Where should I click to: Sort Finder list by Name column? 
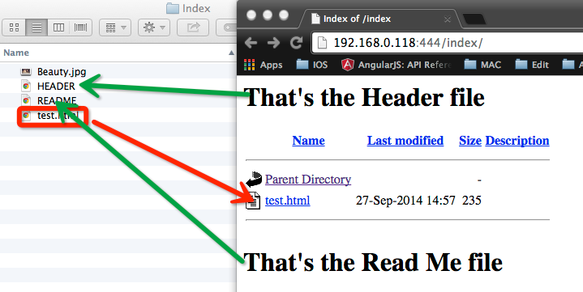(x=118, y=53)
